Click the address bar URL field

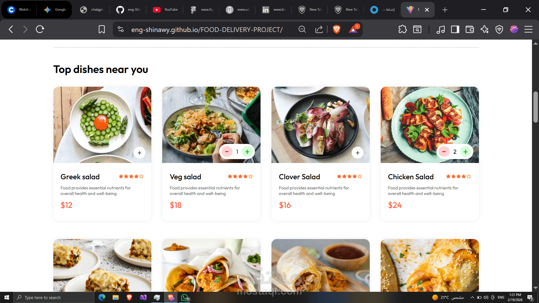pos(207,29)
